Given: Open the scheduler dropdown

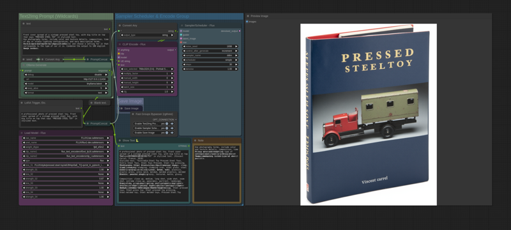Looking at the screenshot, I should (x=210, y=60).
